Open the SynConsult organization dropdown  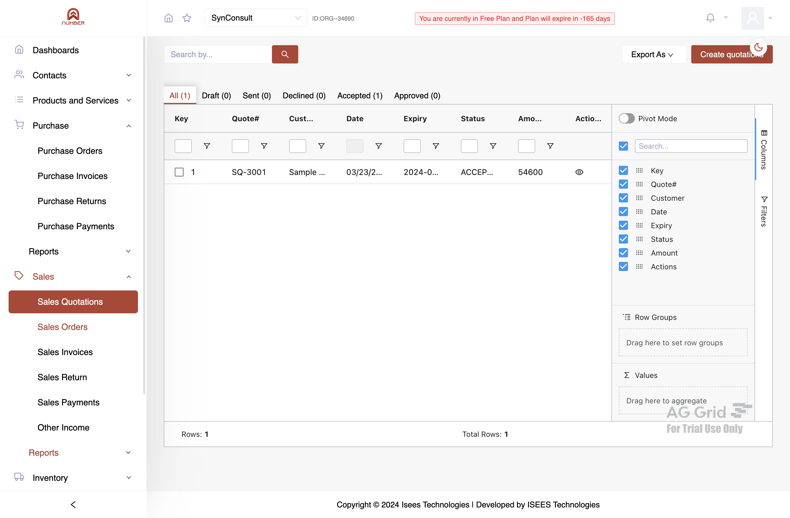pos(256,18)
